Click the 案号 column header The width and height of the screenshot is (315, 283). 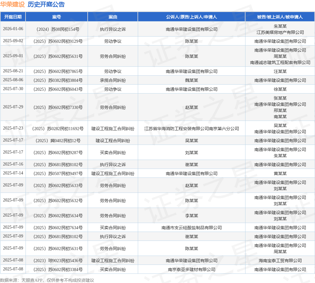(57, 17)
